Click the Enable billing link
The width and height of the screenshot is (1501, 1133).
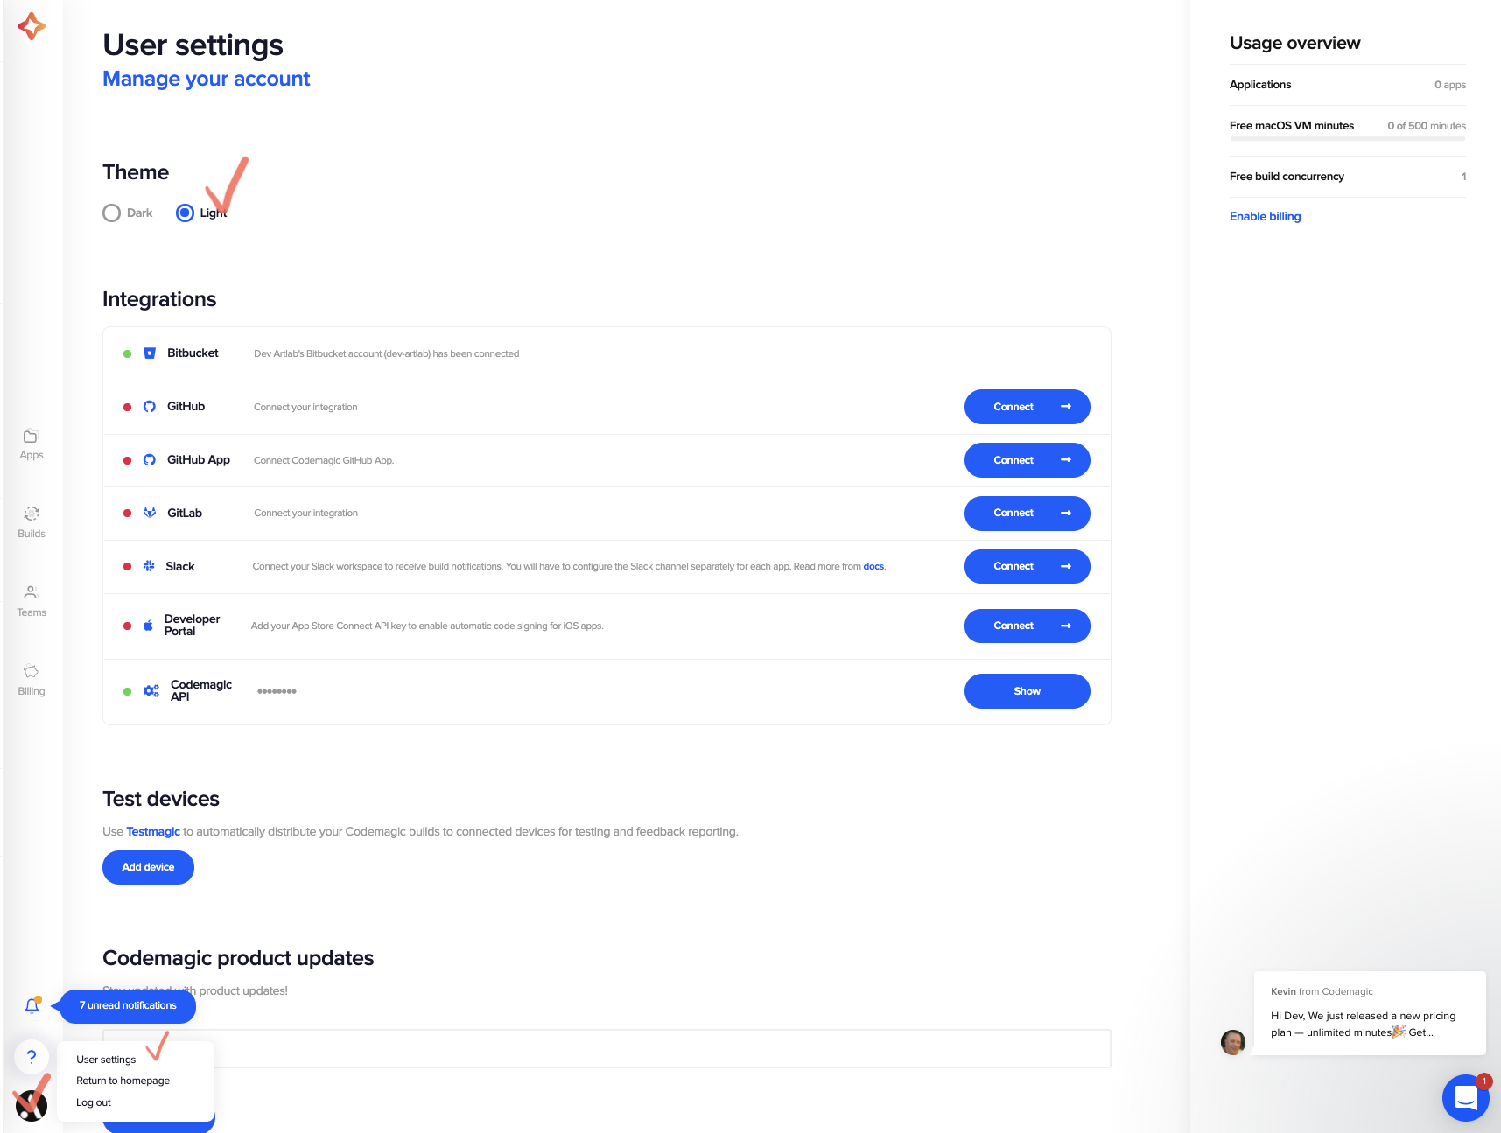1264,215
